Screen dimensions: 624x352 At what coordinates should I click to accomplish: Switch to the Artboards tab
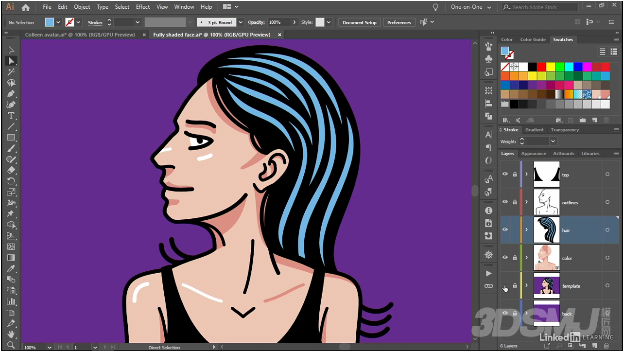point(564,153)
